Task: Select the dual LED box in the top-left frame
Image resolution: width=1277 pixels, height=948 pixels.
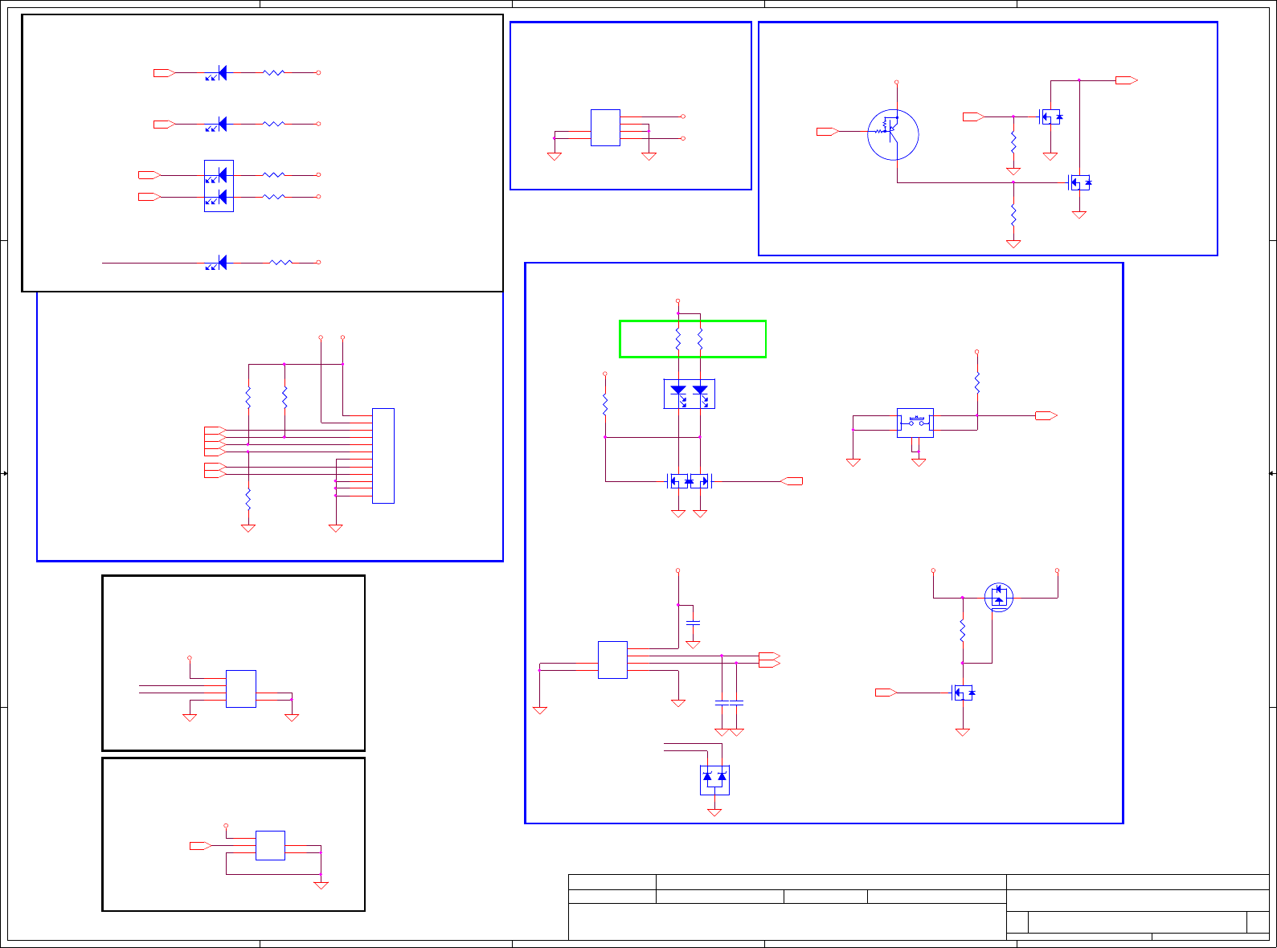Action: pos(219,186)
